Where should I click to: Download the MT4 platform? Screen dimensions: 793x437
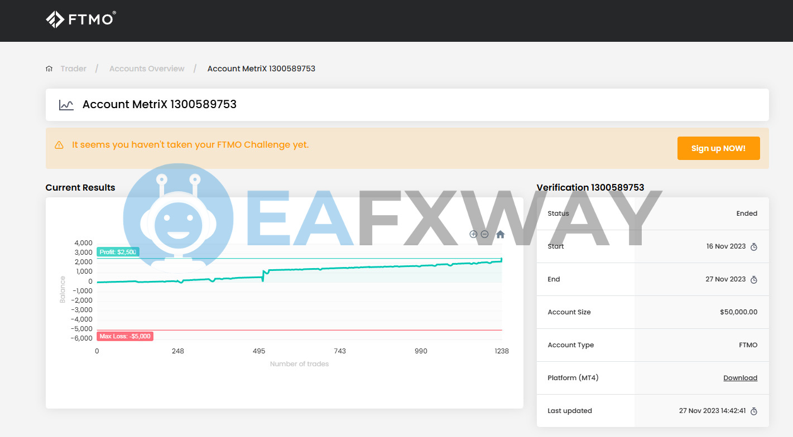tap(740, 378)
